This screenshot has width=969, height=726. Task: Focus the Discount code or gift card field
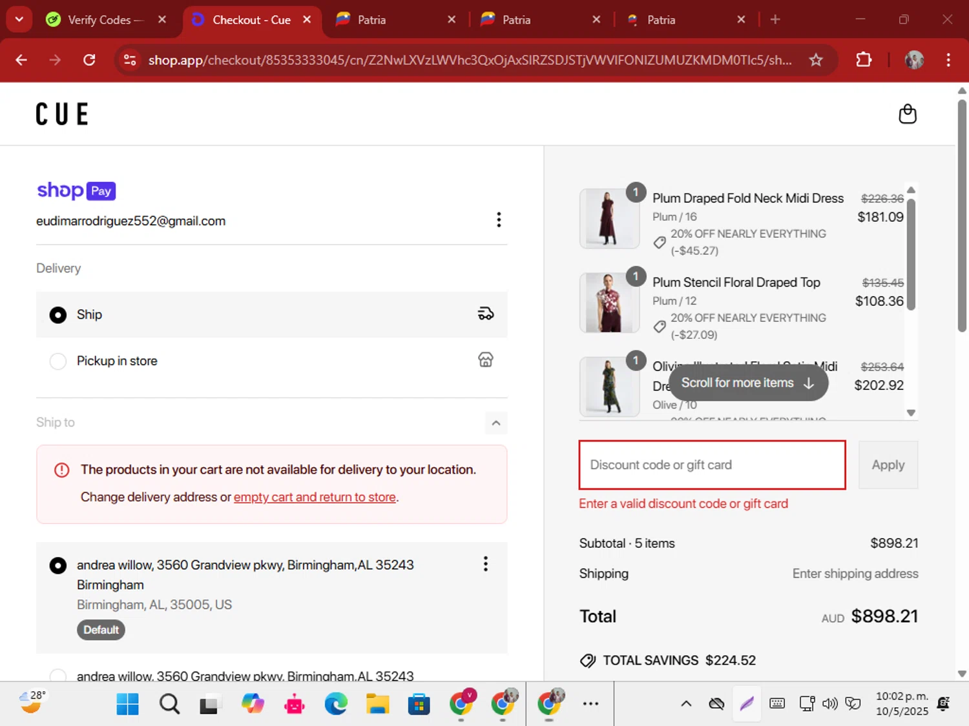[712, 465]
